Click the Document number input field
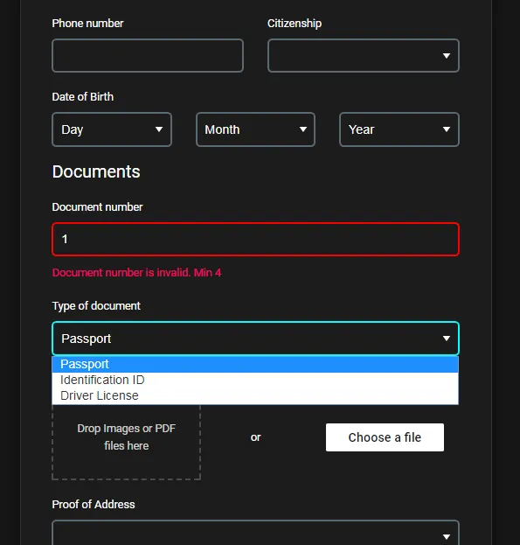520x545 pixels. click(255, 239)
